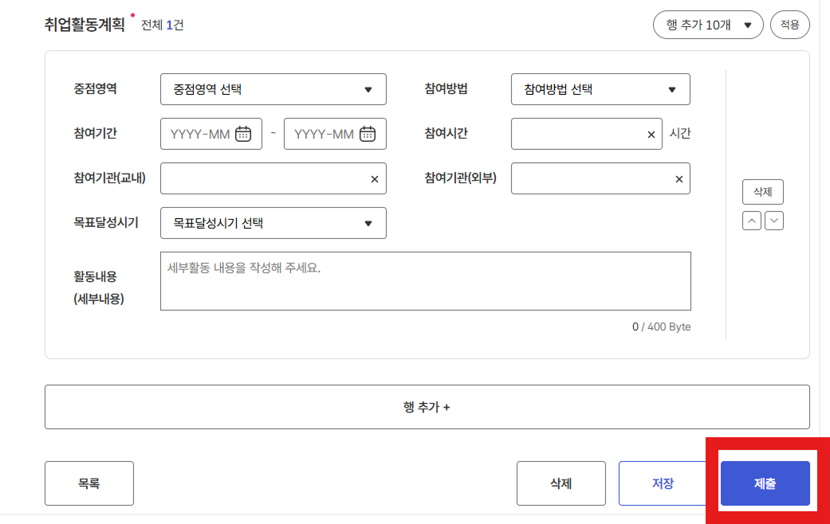The image size is (830, 524).
Task: Open the start date calendar picker icon
Action: click(x=243, y=134)
